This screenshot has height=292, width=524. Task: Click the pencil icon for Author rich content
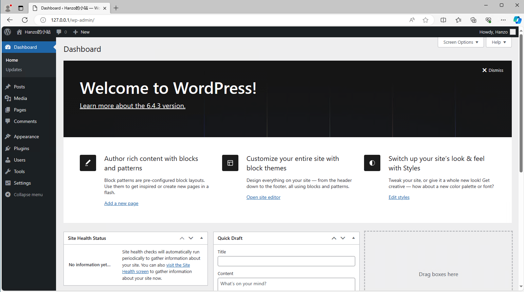88,163
